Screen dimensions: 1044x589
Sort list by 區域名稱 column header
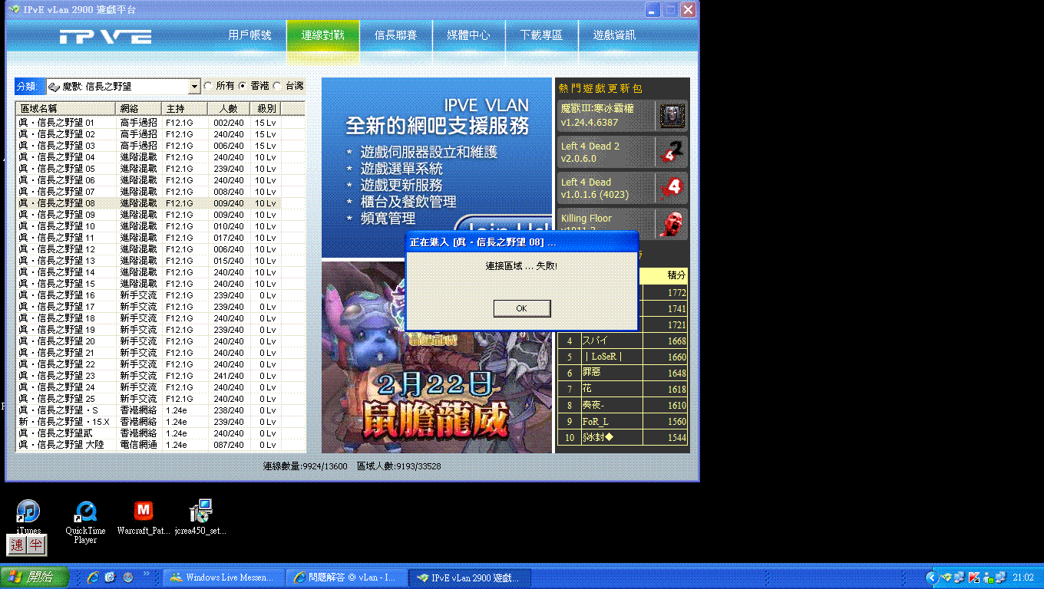[65, 109]
